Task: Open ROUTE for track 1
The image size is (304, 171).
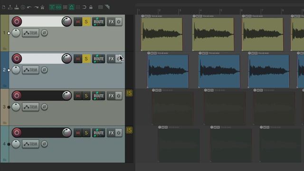Action: click(x=98, y=22)
